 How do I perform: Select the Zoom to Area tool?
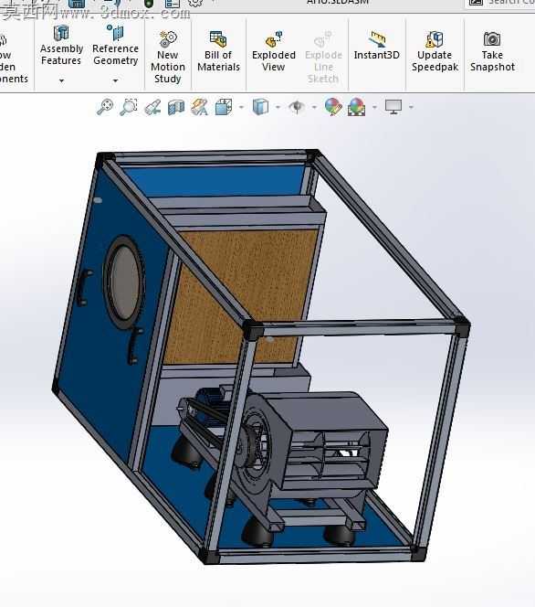129,107
